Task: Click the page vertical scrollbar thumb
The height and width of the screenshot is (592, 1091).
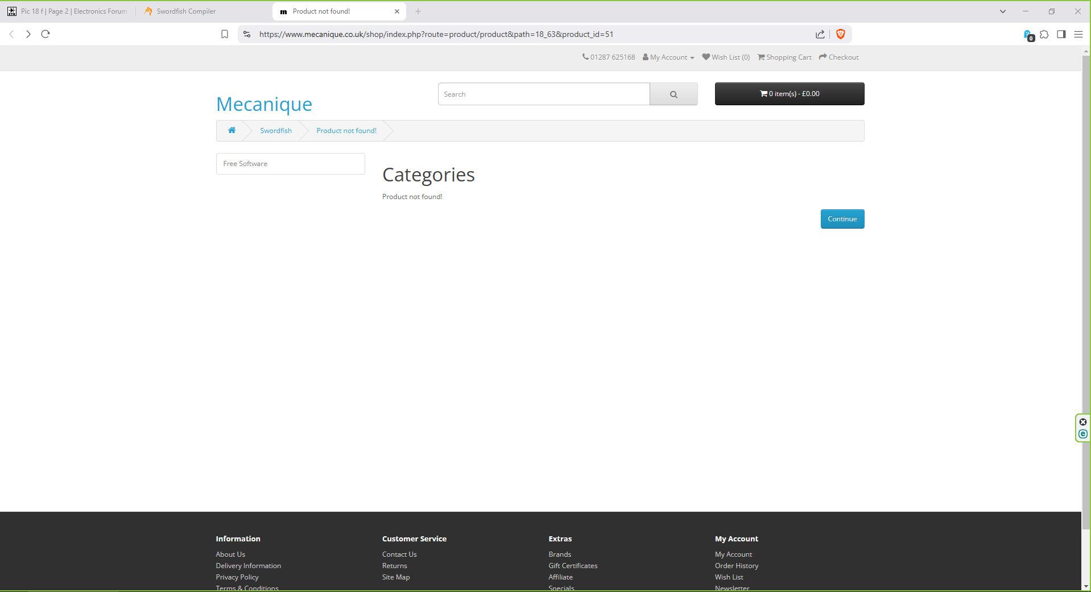Action: tap(1086, 293)
